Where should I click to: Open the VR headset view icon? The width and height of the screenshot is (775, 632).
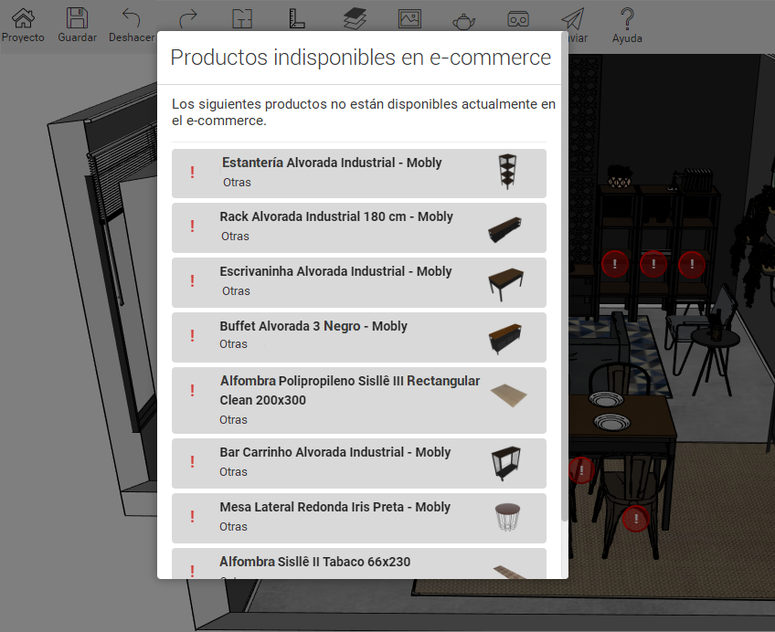coord(518,19)
